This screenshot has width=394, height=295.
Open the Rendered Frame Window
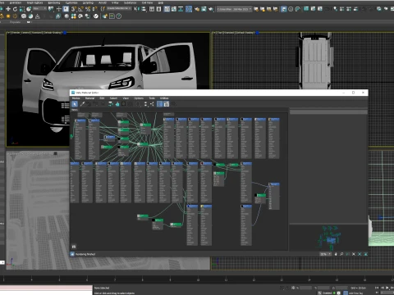point(204,9)
